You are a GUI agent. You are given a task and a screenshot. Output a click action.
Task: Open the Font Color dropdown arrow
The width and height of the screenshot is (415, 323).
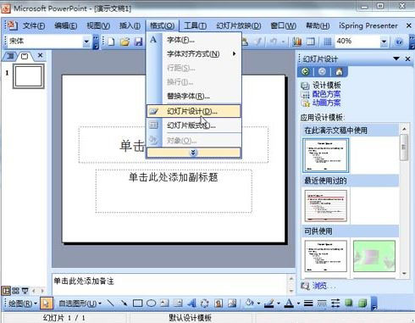(298, 304)
